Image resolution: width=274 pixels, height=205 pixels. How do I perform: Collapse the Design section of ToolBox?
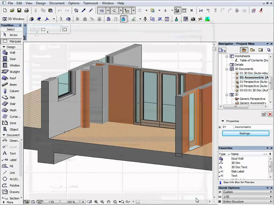(4, 47)
